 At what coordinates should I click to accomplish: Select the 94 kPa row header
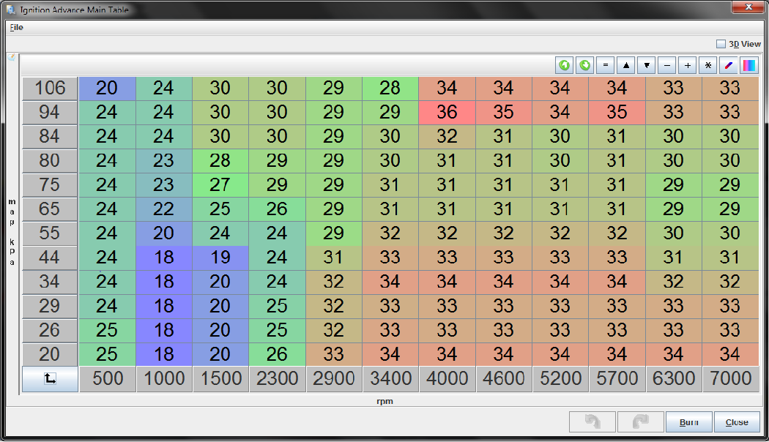50,113
